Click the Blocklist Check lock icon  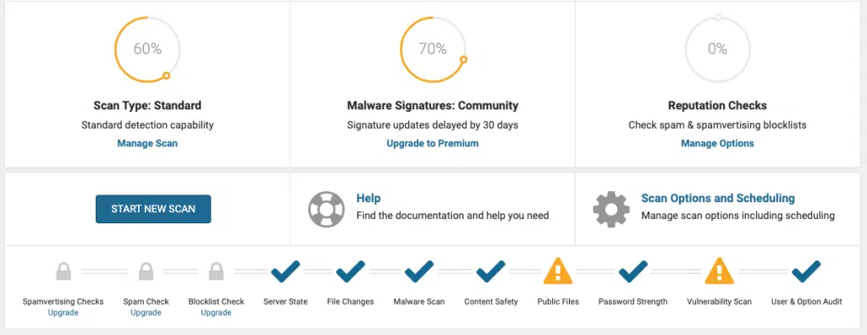click(x=216, y=272)
